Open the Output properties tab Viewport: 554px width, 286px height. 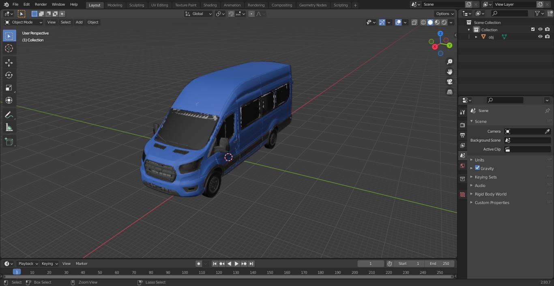point(462,135)
